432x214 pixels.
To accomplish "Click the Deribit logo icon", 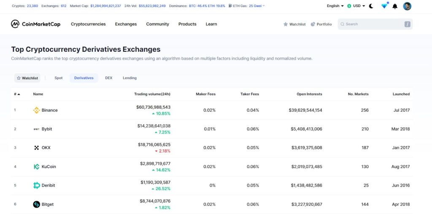I will (36, 185).
